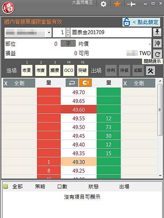
Task: Select price row 49.55
Action: [79, 118]
